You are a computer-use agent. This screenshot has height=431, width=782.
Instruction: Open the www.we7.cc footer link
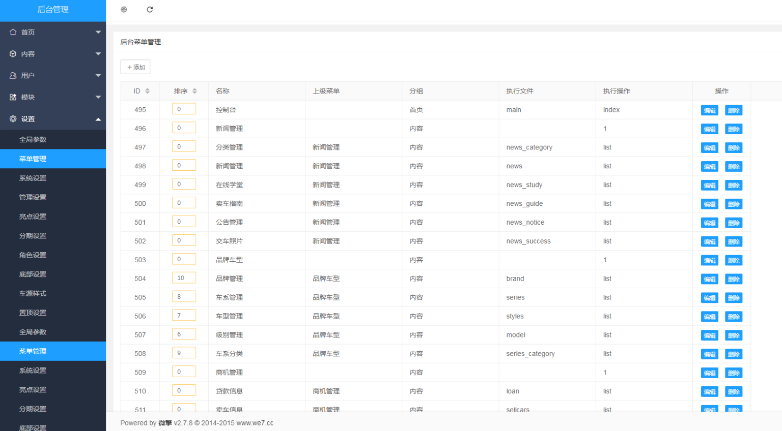point(254,422)
